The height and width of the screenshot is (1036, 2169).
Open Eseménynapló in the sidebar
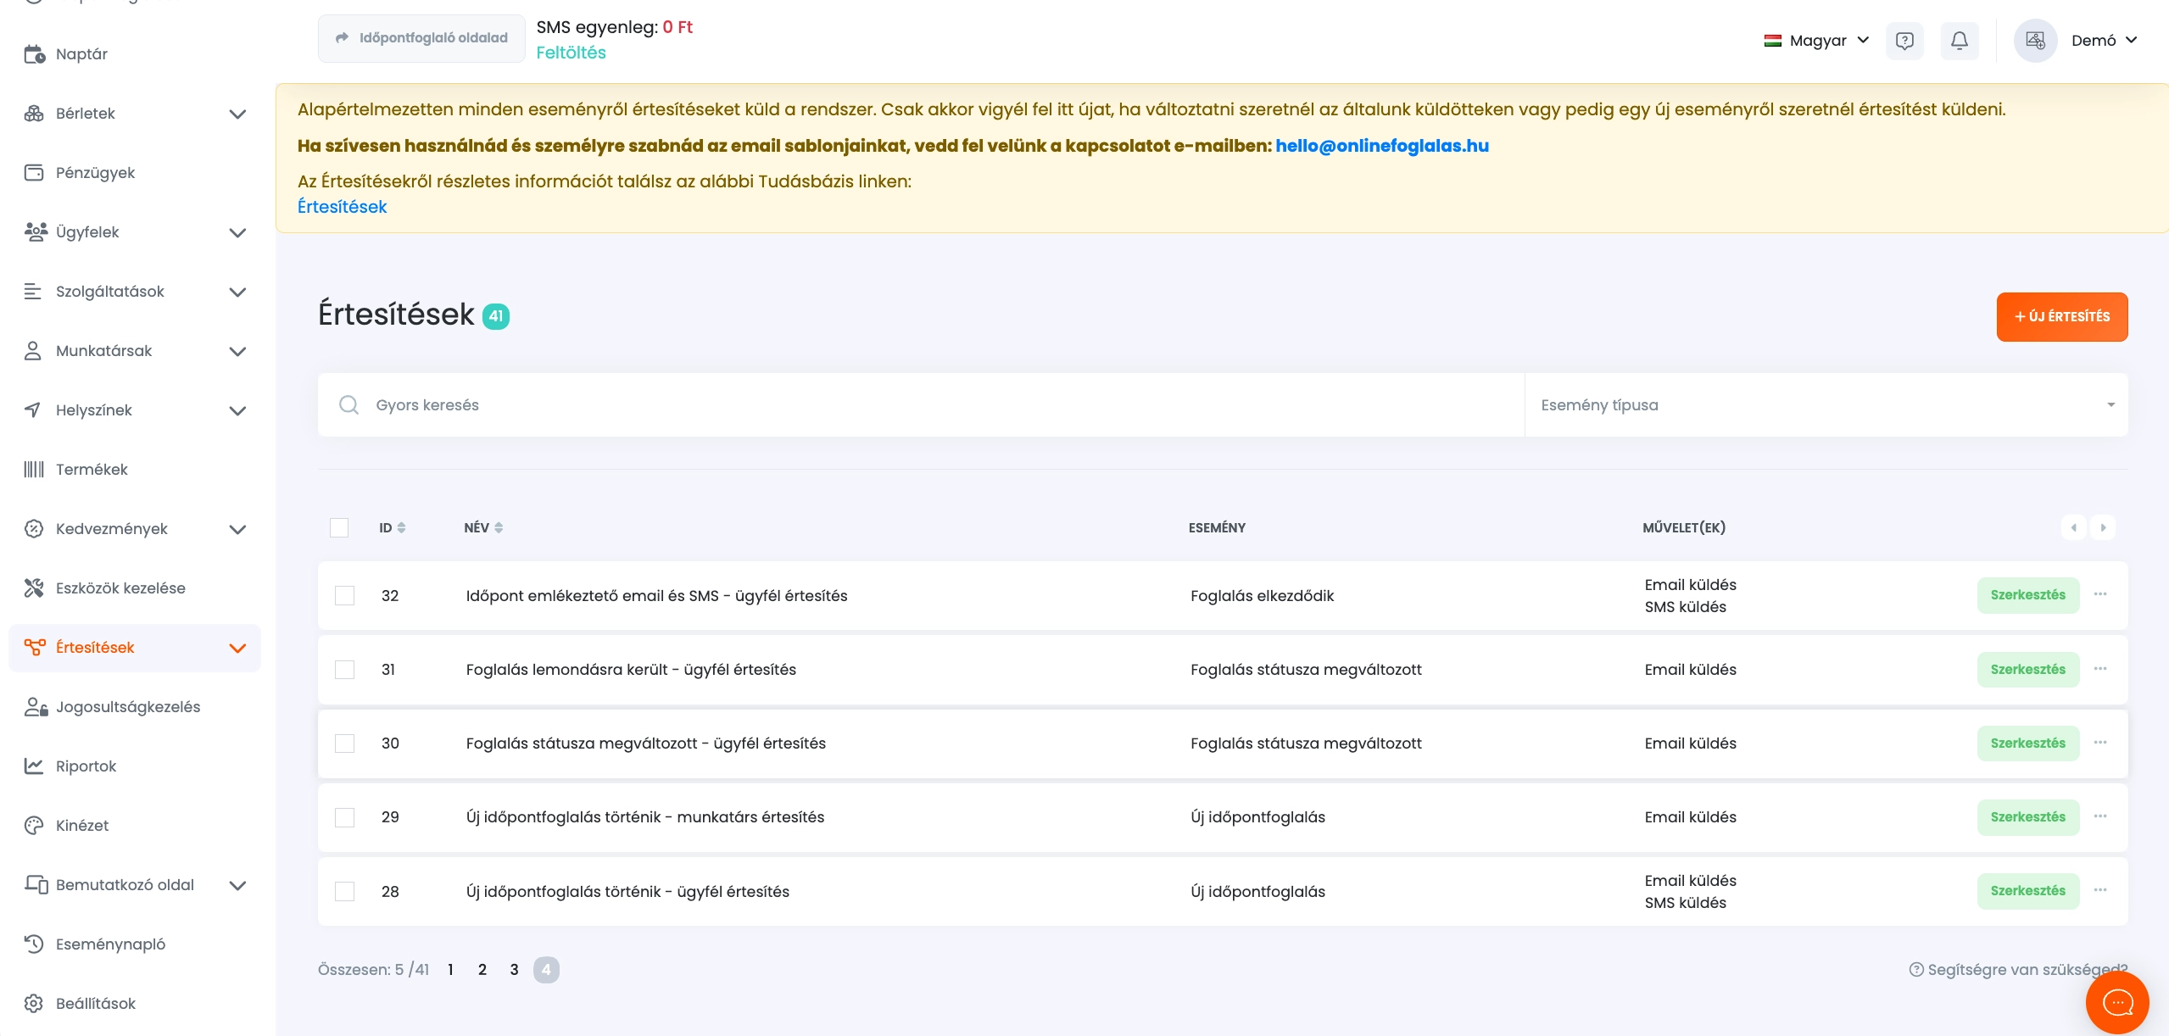tap(110, 944)
